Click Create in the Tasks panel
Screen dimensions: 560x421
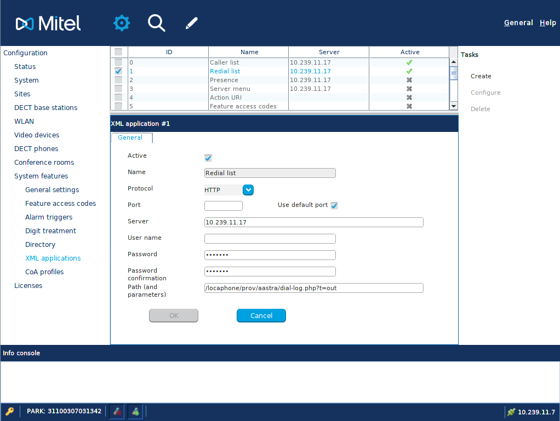(481, 76)
